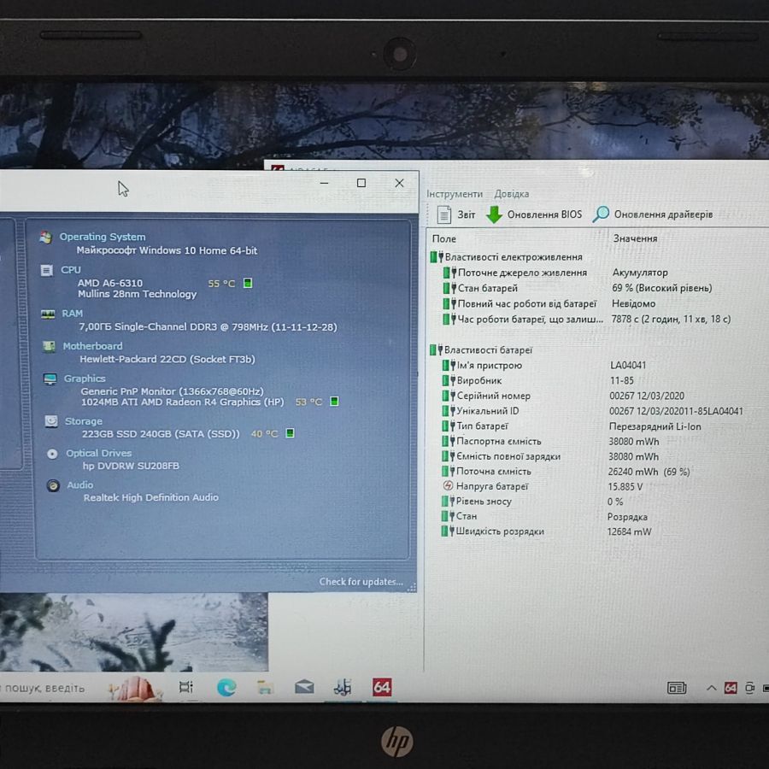This screenshot has height=769, width=769.
Task: Switch to Speccy on the taskbar
Action: pos(343,687)
